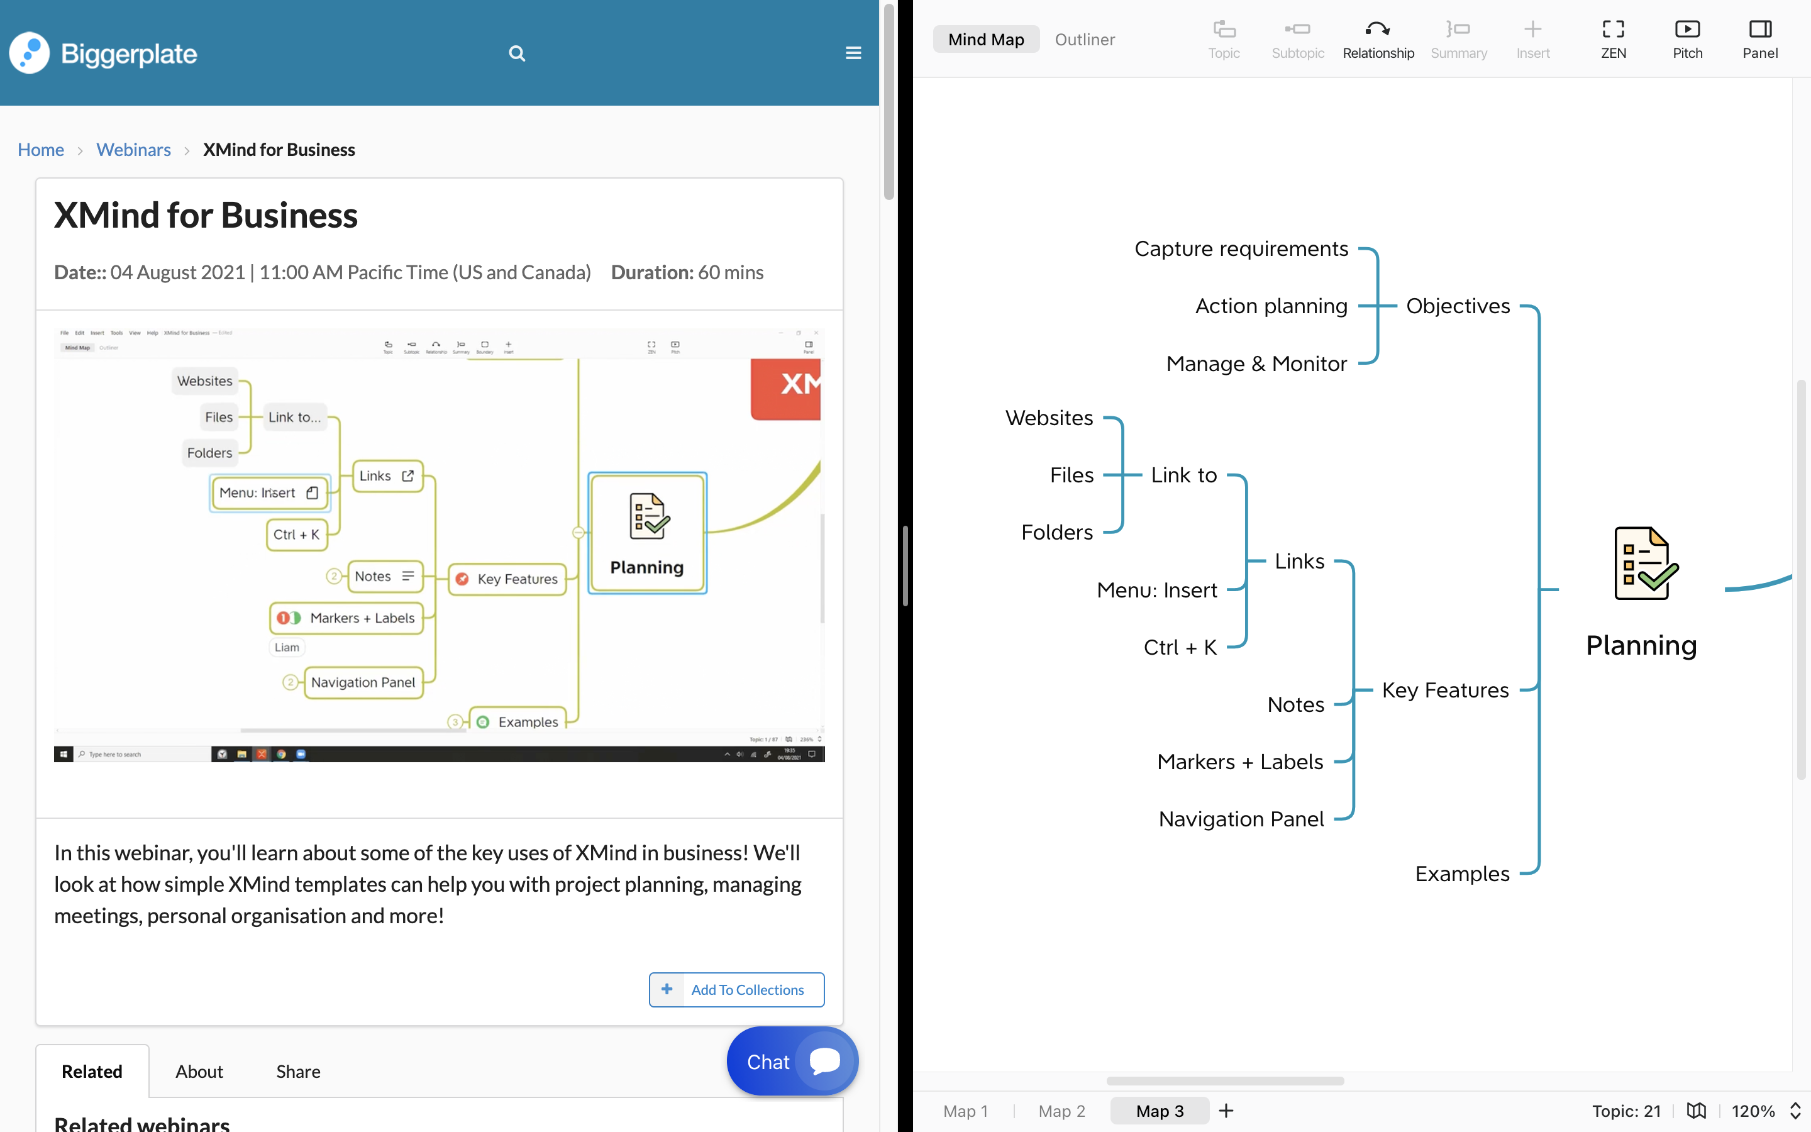1811x1132 pixels.
Task: Open the Share tab
Action: [x=298, y=1072]
